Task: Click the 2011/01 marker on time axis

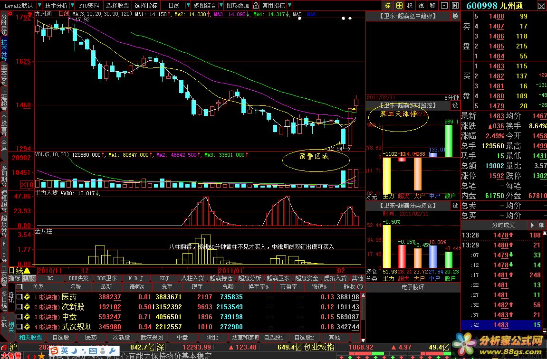Action: coord(230,271)
